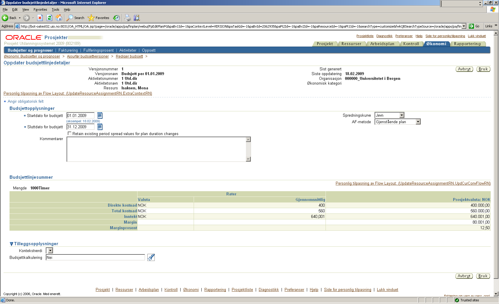Click the top Avbryt button
The height and width of the screenshot is (304, 499).
point(464,69)
